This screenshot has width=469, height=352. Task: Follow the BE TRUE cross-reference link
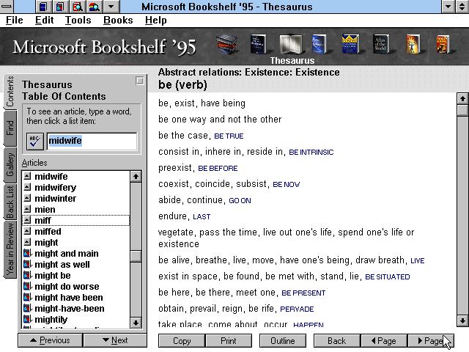[229, 136]
